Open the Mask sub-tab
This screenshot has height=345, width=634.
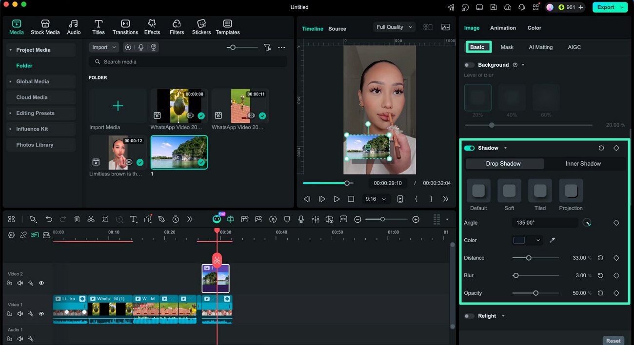(x=507, y=47)
